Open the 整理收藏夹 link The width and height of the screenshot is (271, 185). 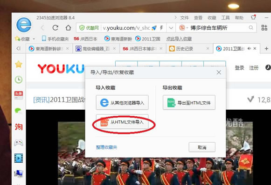coord(106,147)
